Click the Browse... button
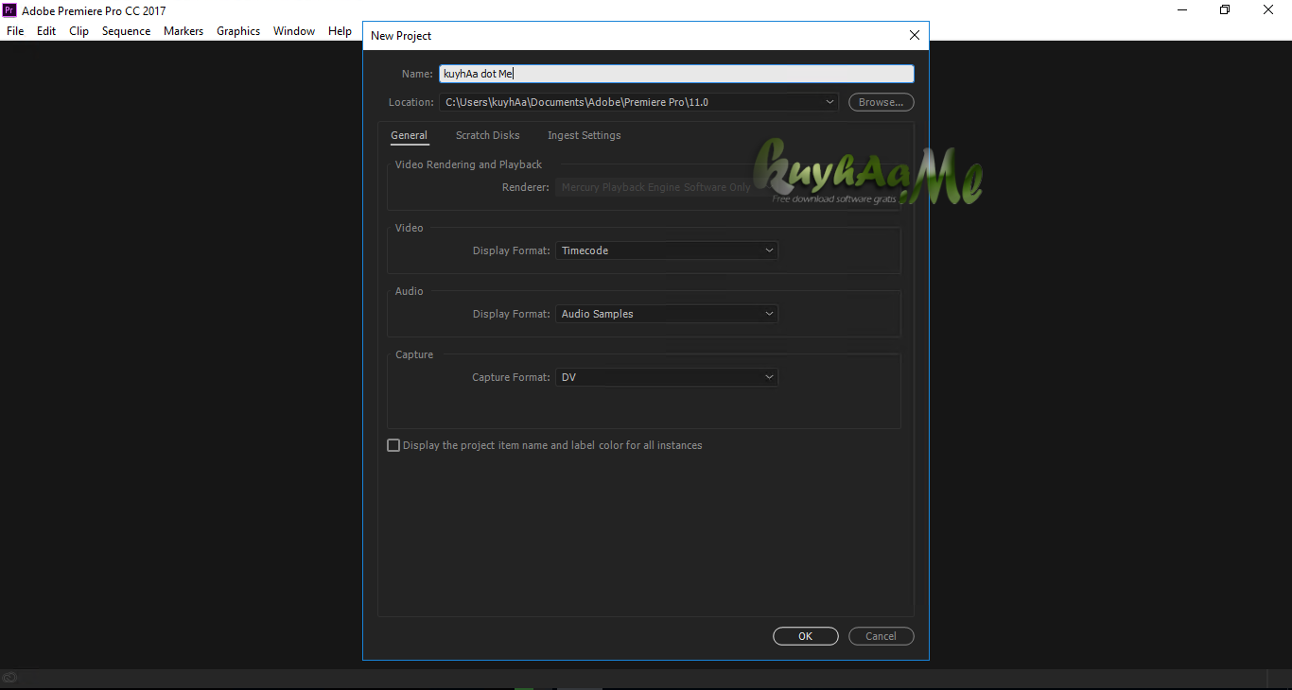Image resolution: width=1292 pixels, height=690 pixels. pyautogui.click(x=882, y=102)
